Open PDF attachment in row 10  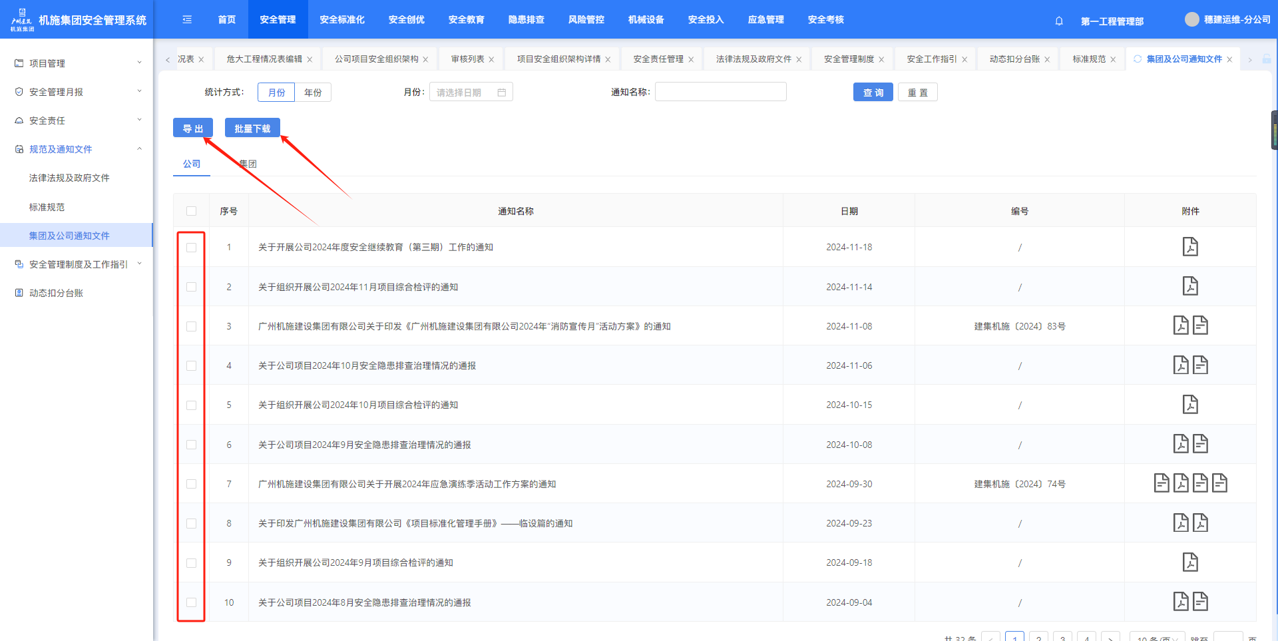(1180, 602)
